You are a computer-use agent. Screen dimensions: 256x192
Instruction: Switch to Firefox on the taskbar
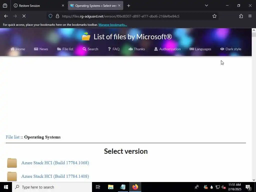click(x=135, y=187)
